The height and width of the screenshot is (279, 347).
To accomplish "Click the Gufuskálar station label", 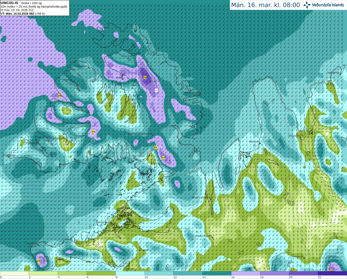I will pos(31,244).
